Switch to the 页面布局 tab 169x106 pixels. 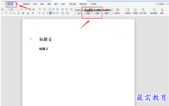(x=26, y=4)
